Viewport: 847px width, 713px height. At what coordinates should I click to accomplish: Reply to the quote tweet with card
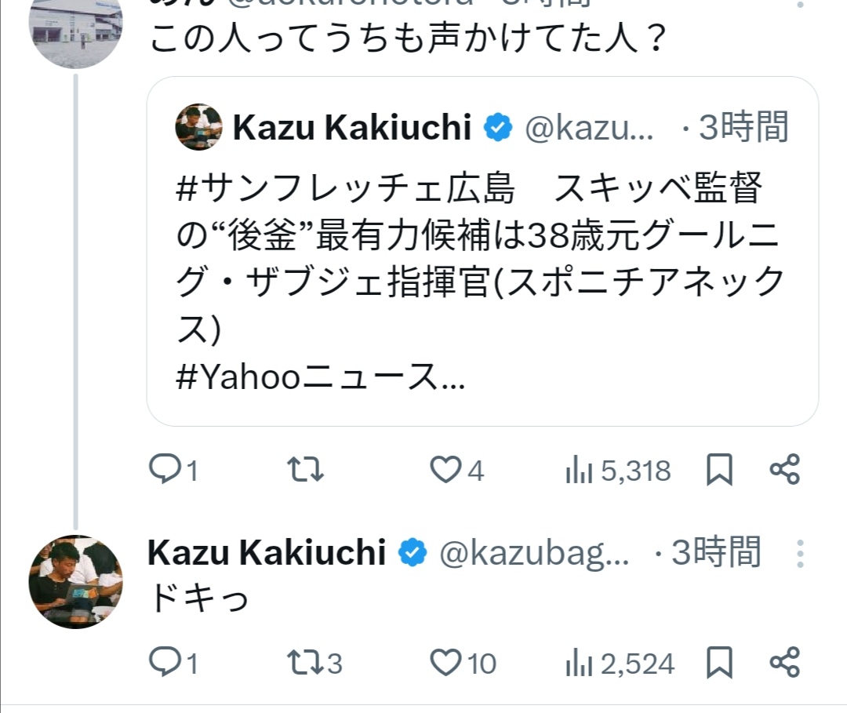(x=165, y=470)
